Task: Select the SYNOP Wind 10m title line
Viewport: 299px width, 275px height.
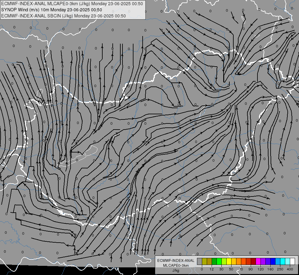Action: pyautogui.click(x=52, y=10)
